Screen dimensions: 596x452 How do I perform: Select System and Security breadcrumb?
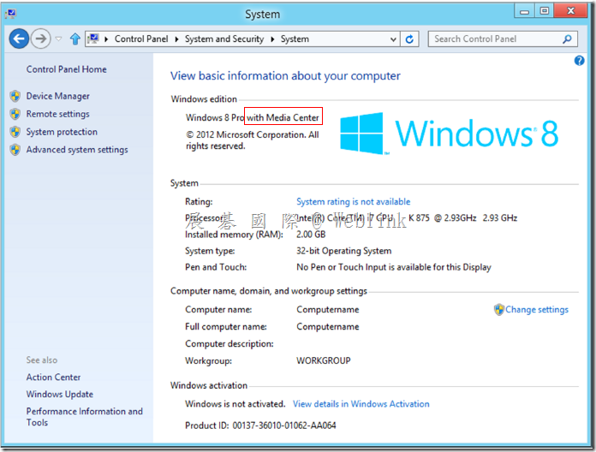click(x=224, y=39)
